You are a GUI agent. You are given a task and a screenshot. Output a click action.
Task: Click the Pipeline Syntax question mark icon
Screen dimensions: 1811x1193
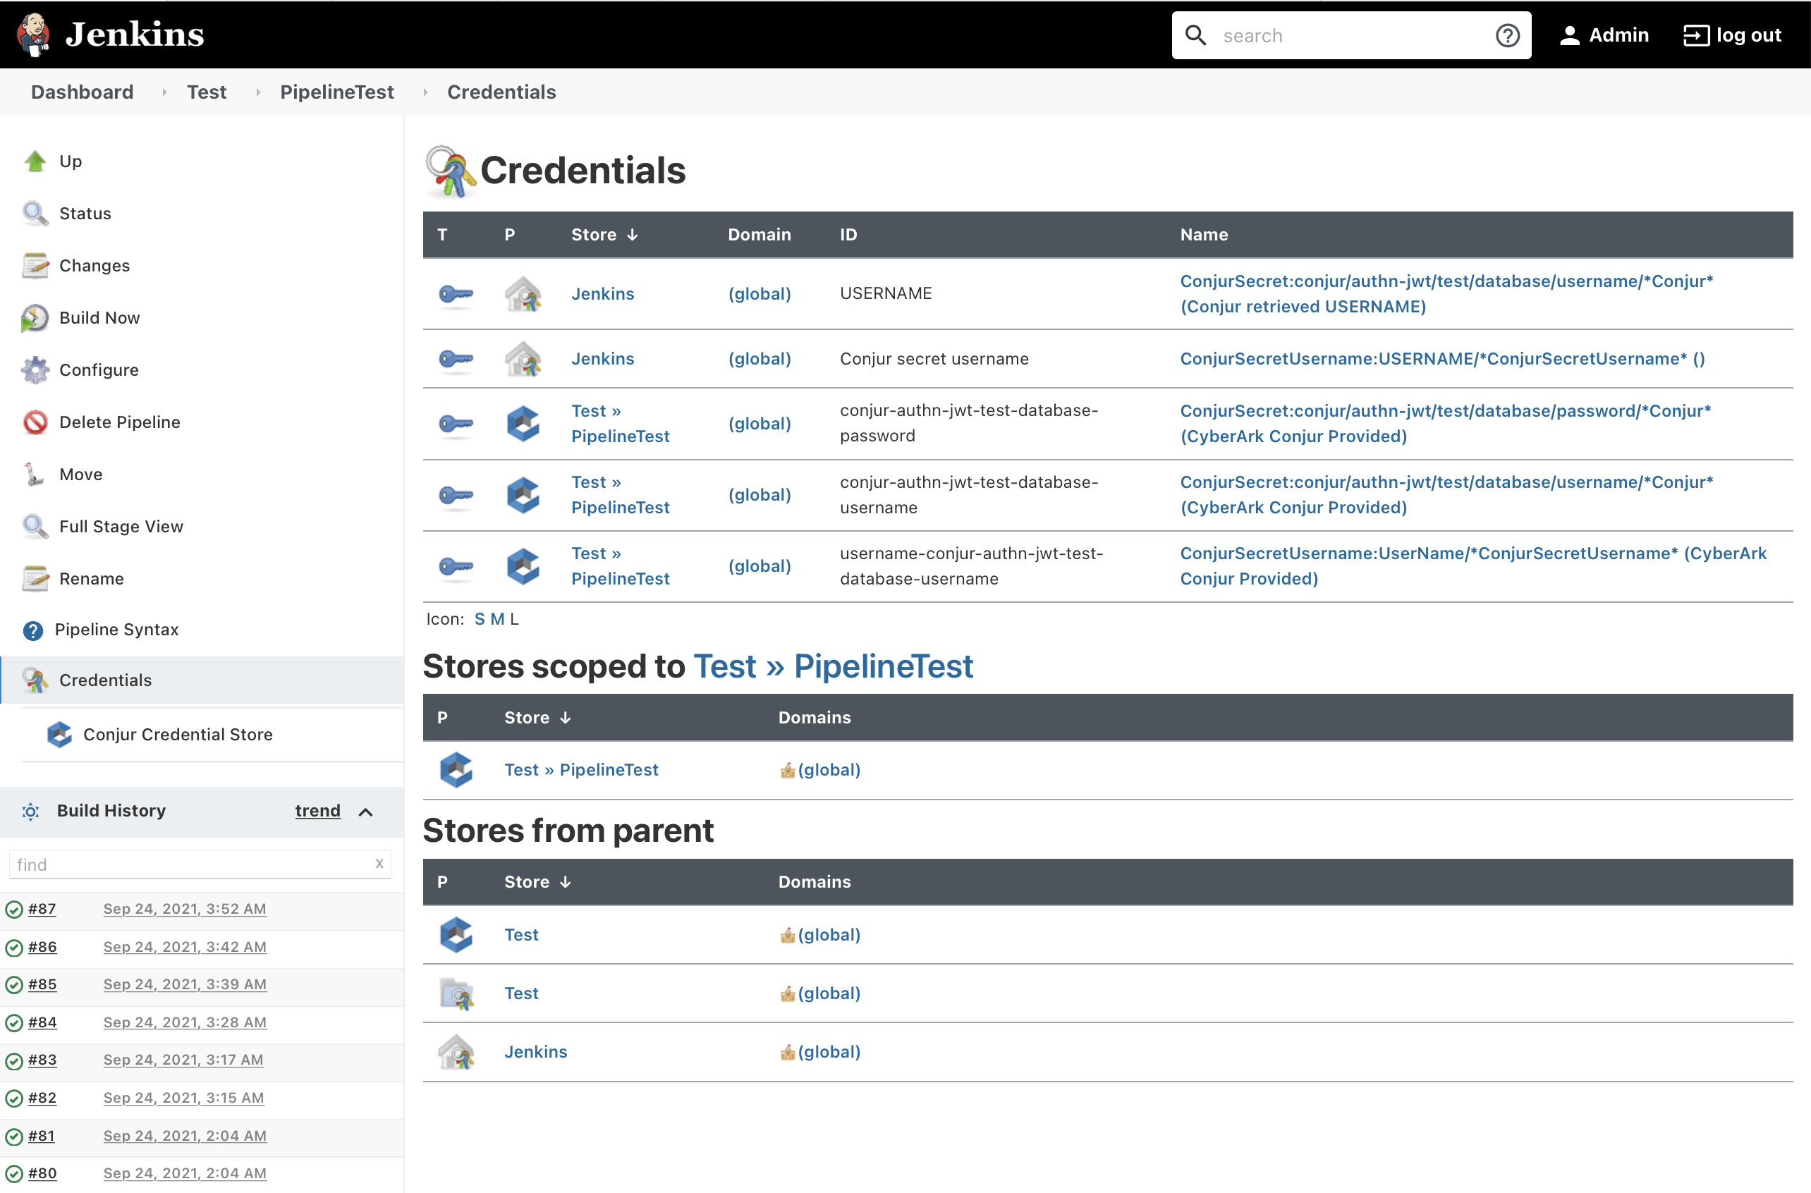tap(35, 629)
